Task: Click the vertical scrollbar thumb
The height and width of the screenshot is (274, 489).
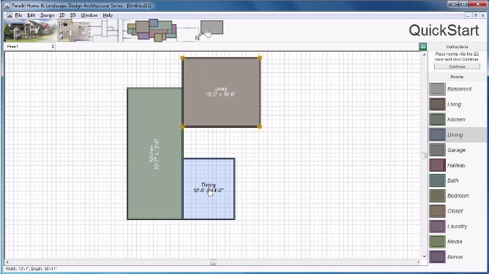Action: click(424, 156)
